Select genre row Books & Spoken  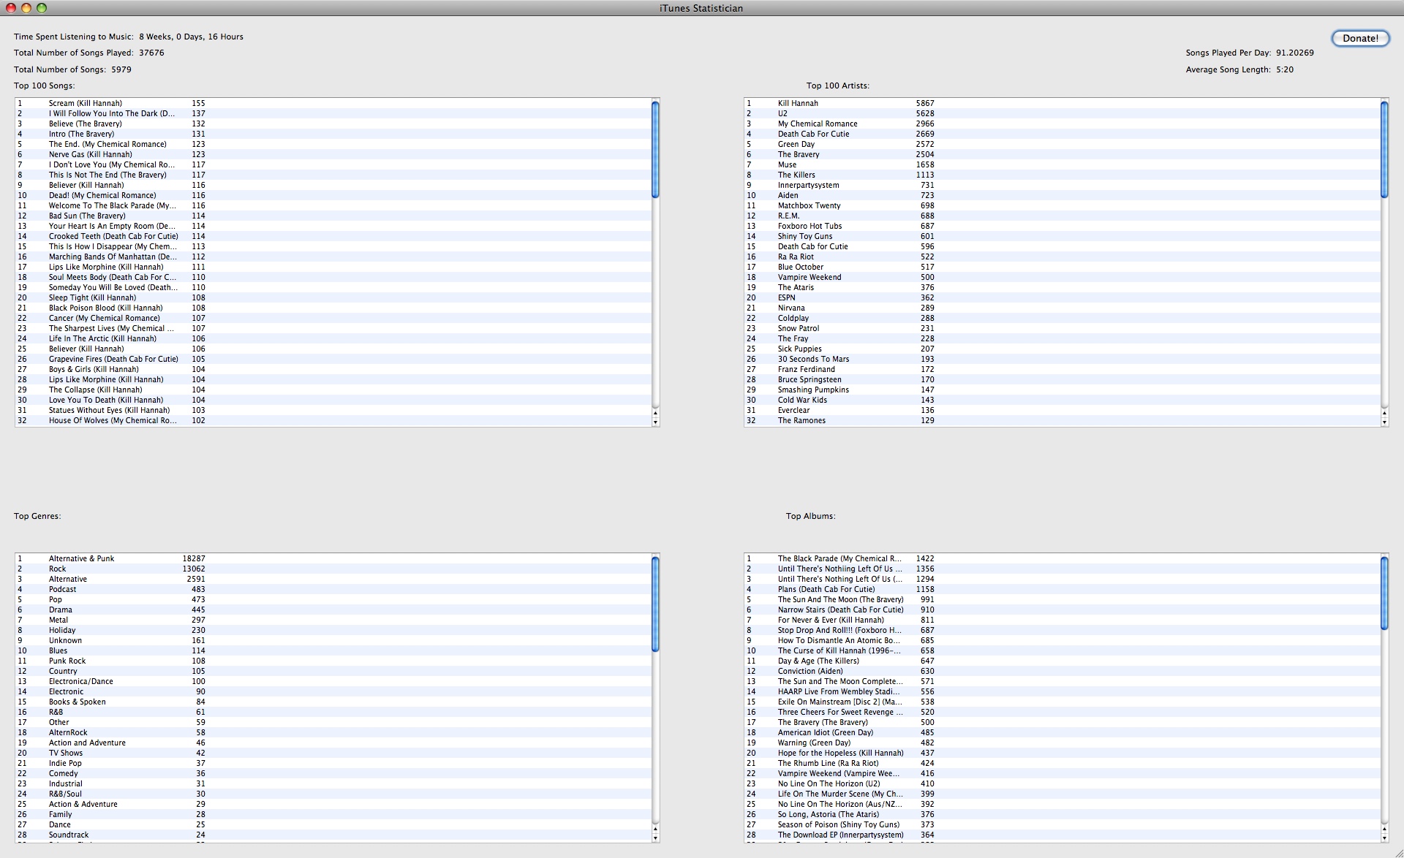pyautogui.click(x=333, y=702)
